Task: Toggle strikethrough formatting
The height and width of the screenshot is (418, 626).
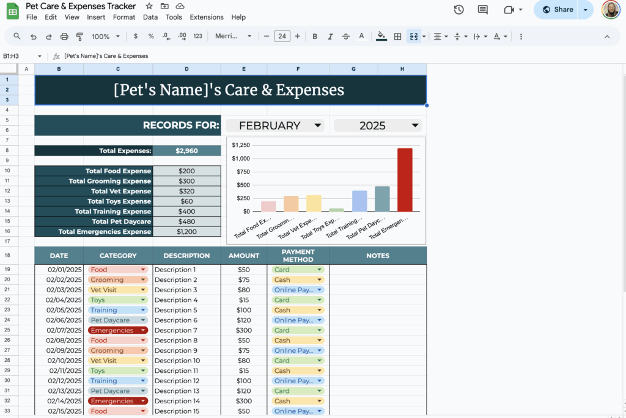Action: pos(345,36)
